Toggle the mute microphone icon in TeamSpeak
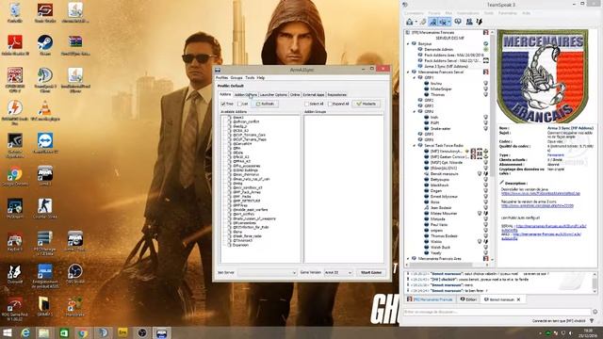603x339 pixels. click(x=433, y=22)
